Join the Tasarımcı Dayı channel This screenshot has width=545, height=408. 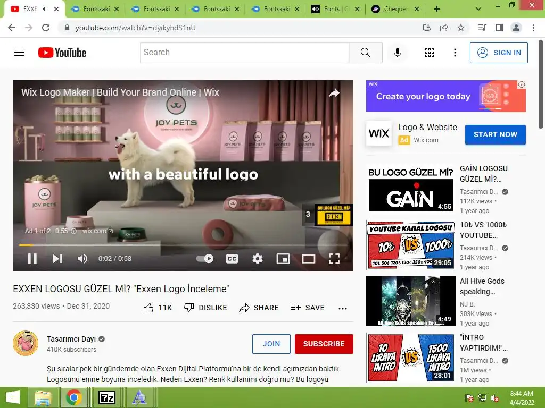click(271, 344)
